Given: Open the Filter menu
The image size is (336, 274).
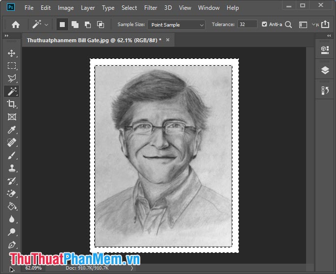Looking at the screenshot, I should 151,8.
